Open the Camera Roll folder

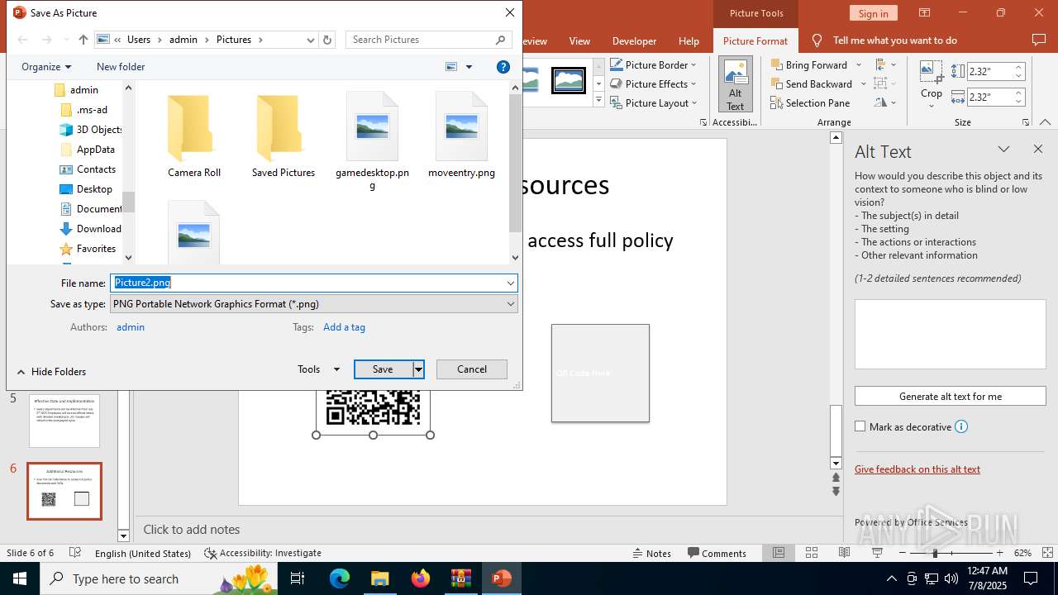(x=194, y=136)
